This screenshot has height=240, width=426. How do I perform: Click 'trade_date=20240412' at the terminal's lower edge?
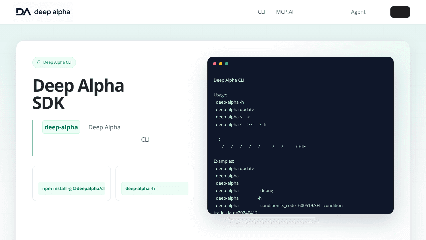click(236, 212)
